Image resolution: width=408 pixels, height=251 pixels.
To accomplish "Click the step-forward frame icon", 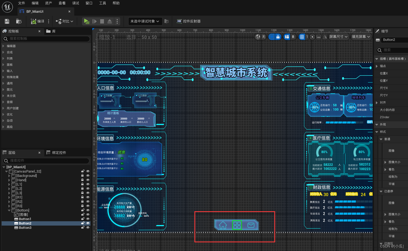I will (x=95, y=21).
